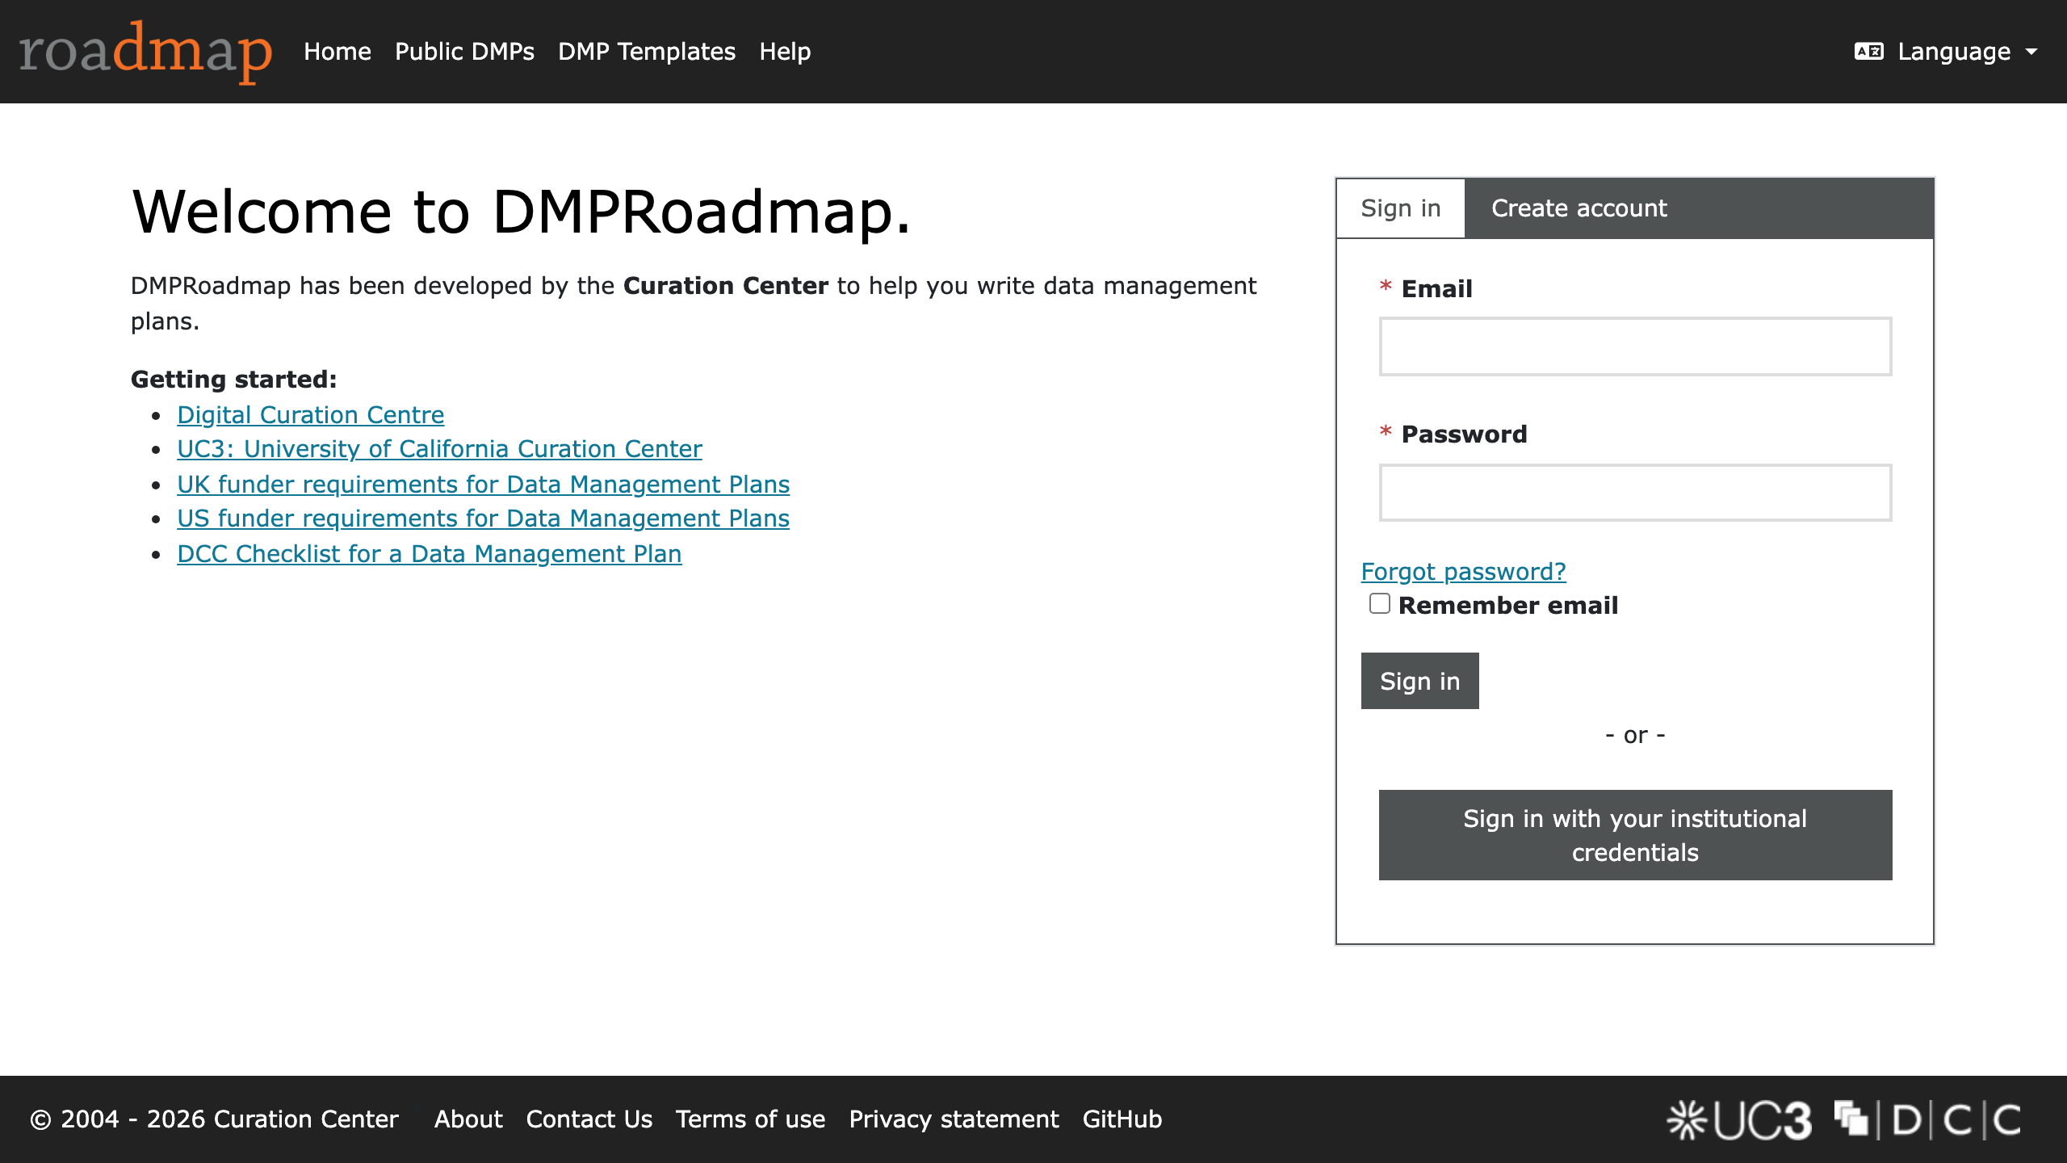This screenshot has width=2067, height=1163.
Task: Click the Forgot password? link
Action: point(1463,572)
